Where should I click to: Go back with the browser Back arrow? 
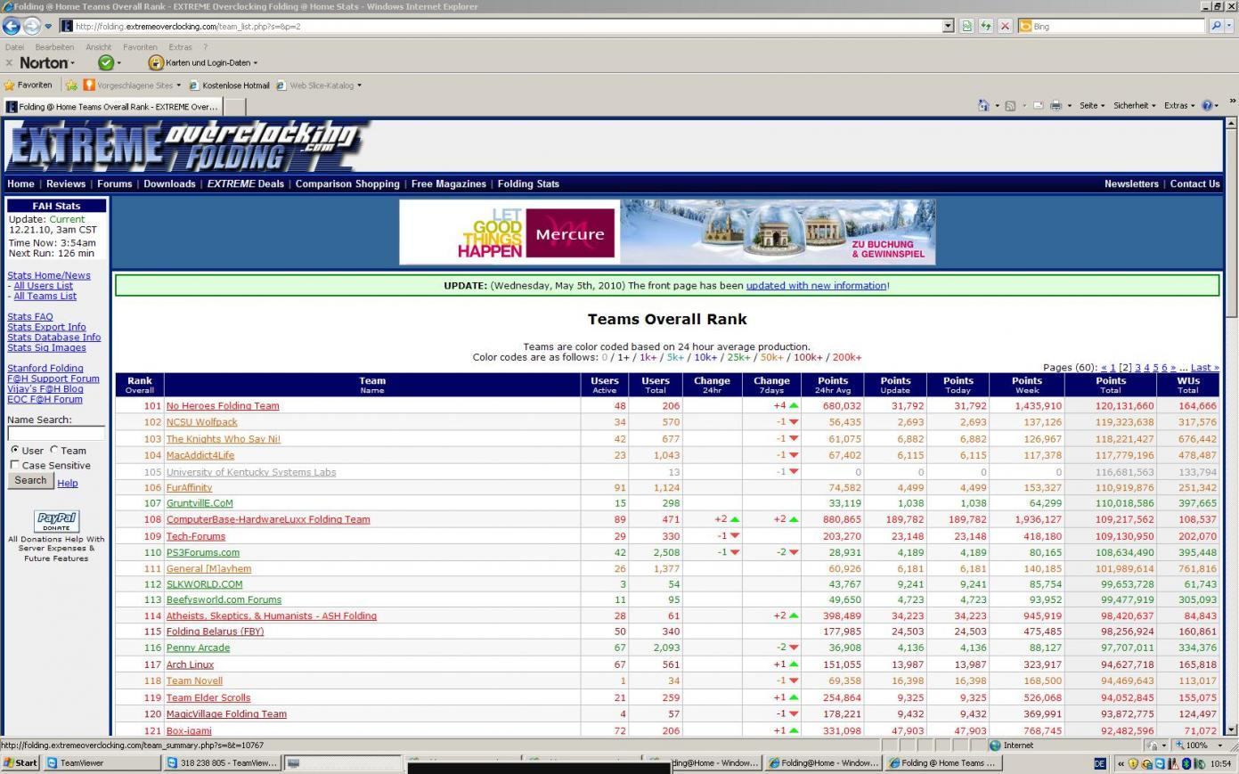tap(12, 26)
